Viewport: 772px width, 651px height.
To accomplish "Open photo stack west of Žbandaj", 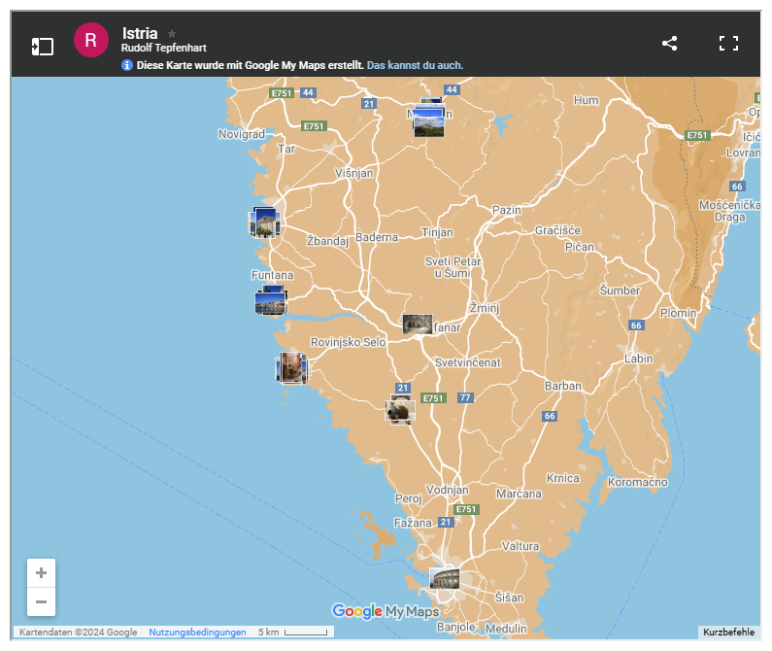I will click(x=264, y=223).
